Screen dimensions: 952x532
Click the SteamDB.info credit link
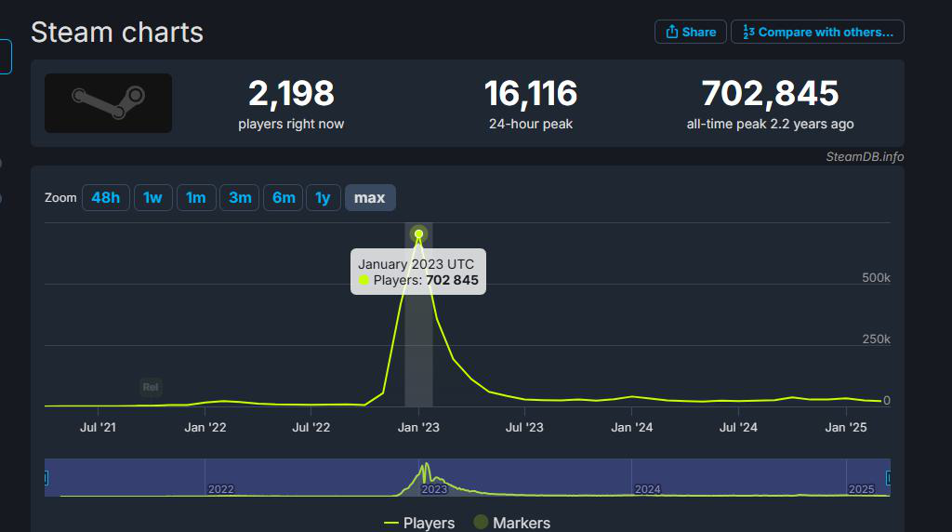[865, 156]
